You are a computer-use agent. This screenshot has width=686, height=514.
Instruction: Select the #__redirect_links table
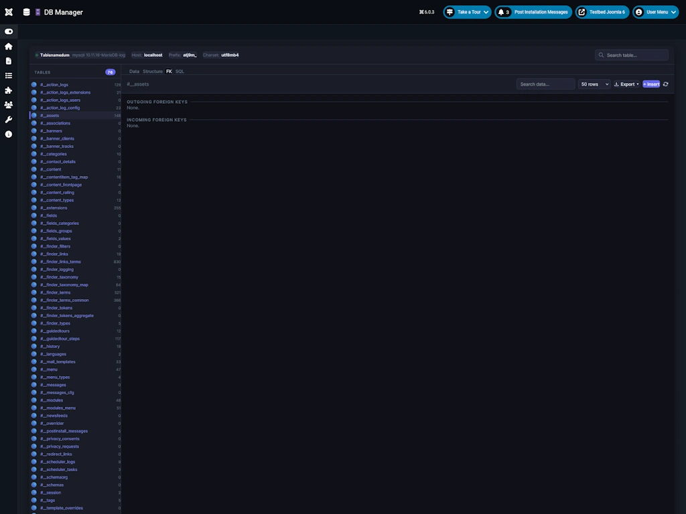pos(75,454)
